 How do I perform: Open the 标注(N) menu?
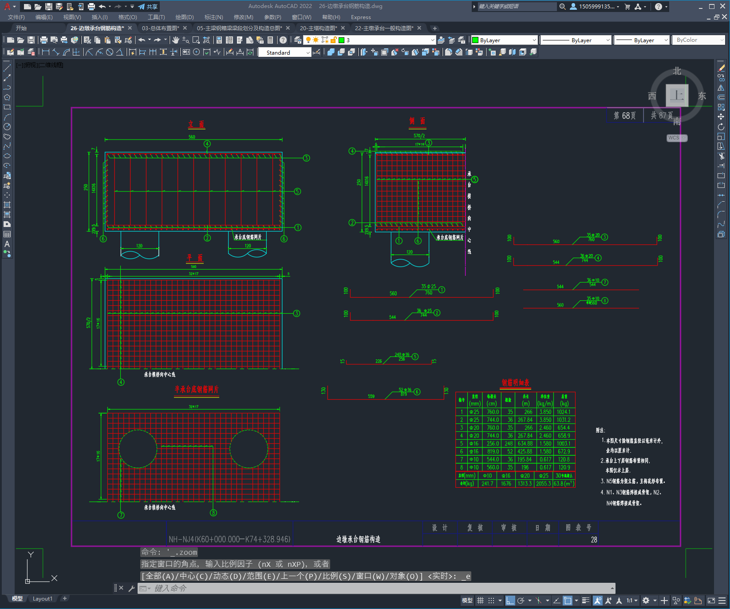[213, 17]
